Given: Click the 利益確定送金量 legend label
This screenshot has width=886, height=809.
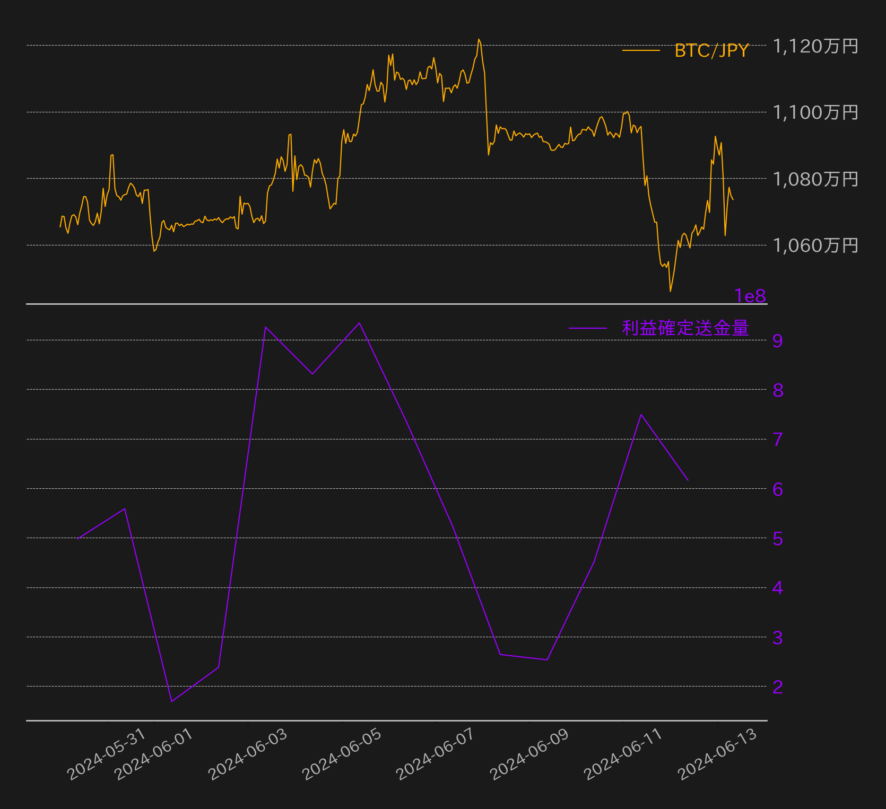Looking at the screenshot, I should pos(685,328).
